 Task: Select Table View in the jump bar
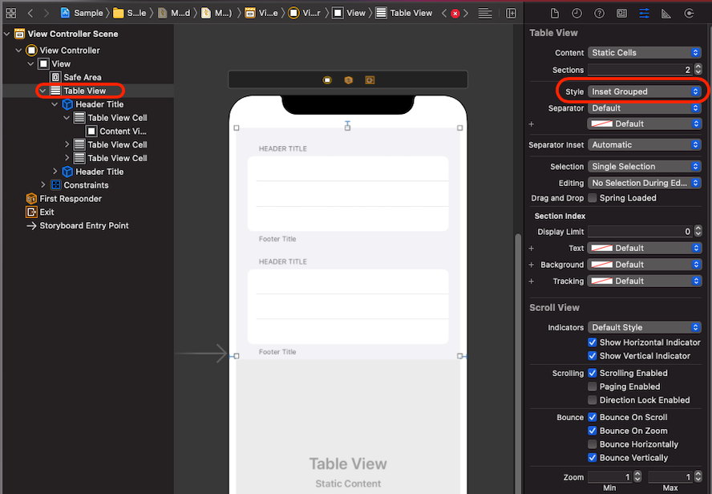(x=404, y=13)
